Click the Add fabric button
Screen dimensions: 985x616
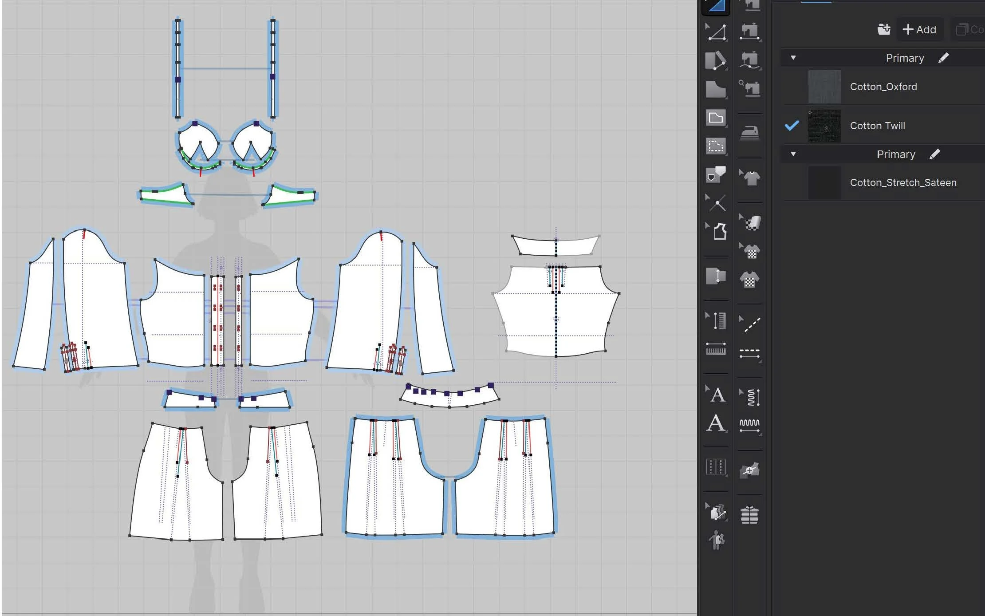point(920,30)
